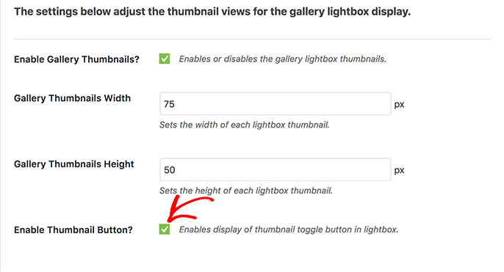This screenshot has width=504, height=272.
Task: Click the horizontal divider under the heading
Action: pos(252,39)
